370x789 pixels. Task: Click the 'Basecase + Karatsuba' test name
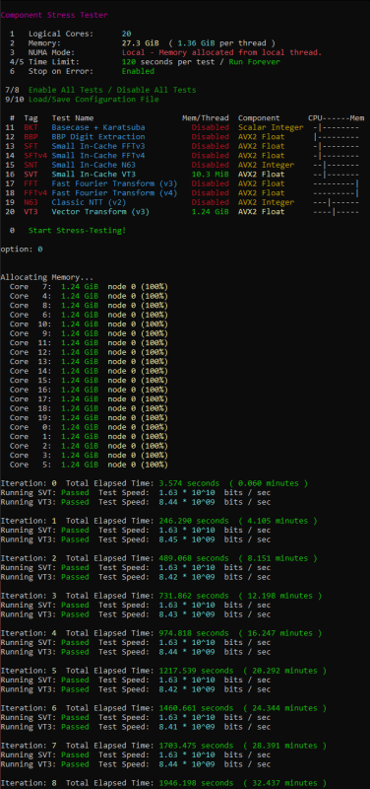[x=97, y=127]
